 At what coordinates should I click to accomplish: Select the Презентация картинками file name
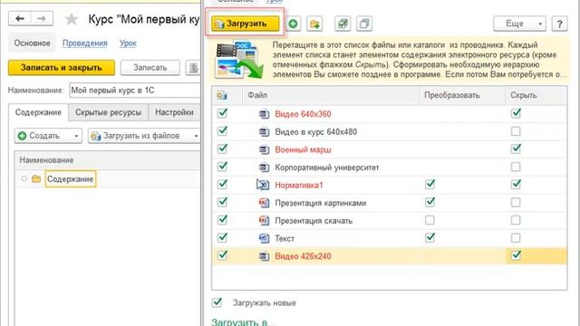(320, 203)
